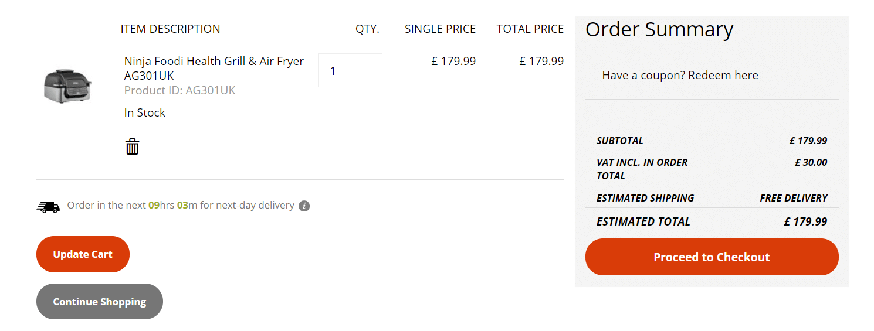Select the SINGLE PRICE column header
Image resolution: width=874 pixels, height=331 pixels.
coord(440,29)
